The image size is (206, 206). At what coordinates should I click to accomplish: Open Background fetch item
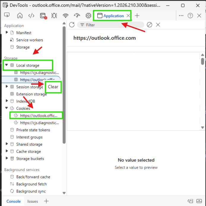31,184
